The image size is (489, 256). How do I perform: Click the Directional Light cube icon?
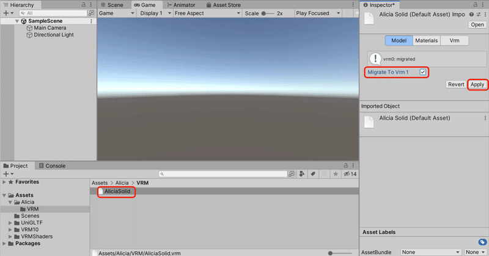click(x=29, y=35)
